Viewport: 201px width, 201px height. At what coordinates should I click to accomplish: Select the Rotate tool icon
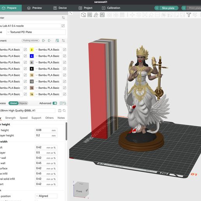(x=139, y=15)
